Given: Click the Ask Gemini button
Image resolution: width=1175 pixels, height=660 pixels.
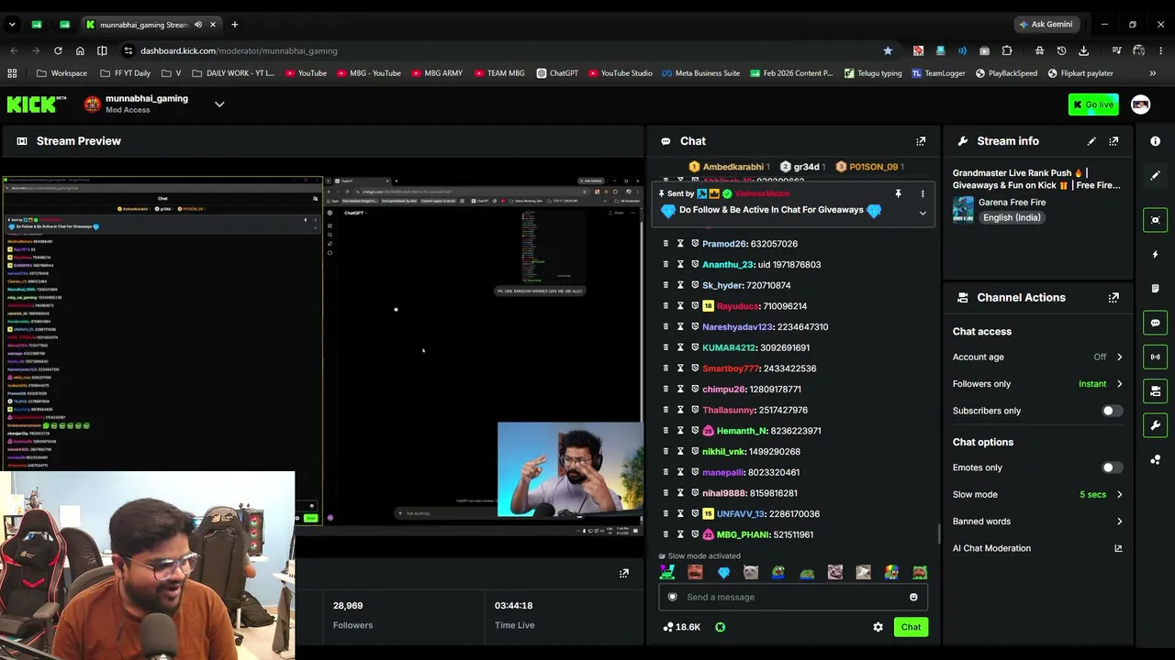Looking at the screenshot, I should pos(1046,25).
